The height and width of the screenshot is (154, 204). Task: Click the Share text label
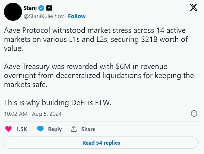88,129
